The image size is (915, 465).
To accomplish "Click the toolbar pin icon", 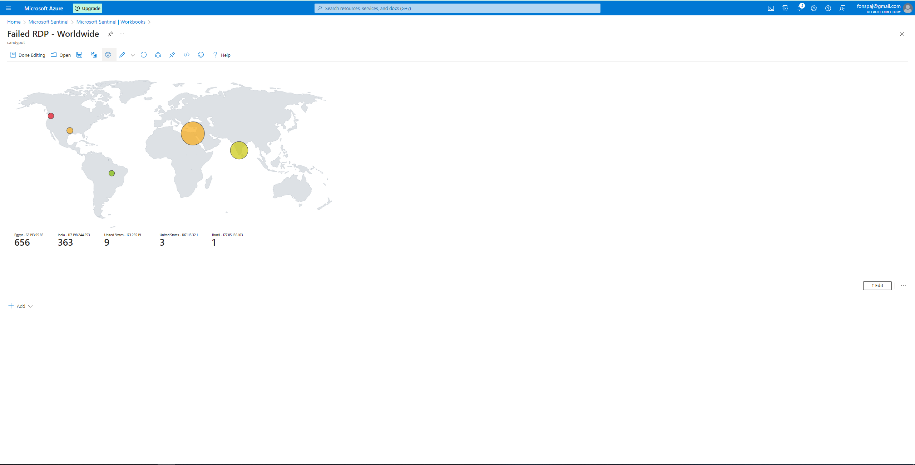I will click(172, 55).
